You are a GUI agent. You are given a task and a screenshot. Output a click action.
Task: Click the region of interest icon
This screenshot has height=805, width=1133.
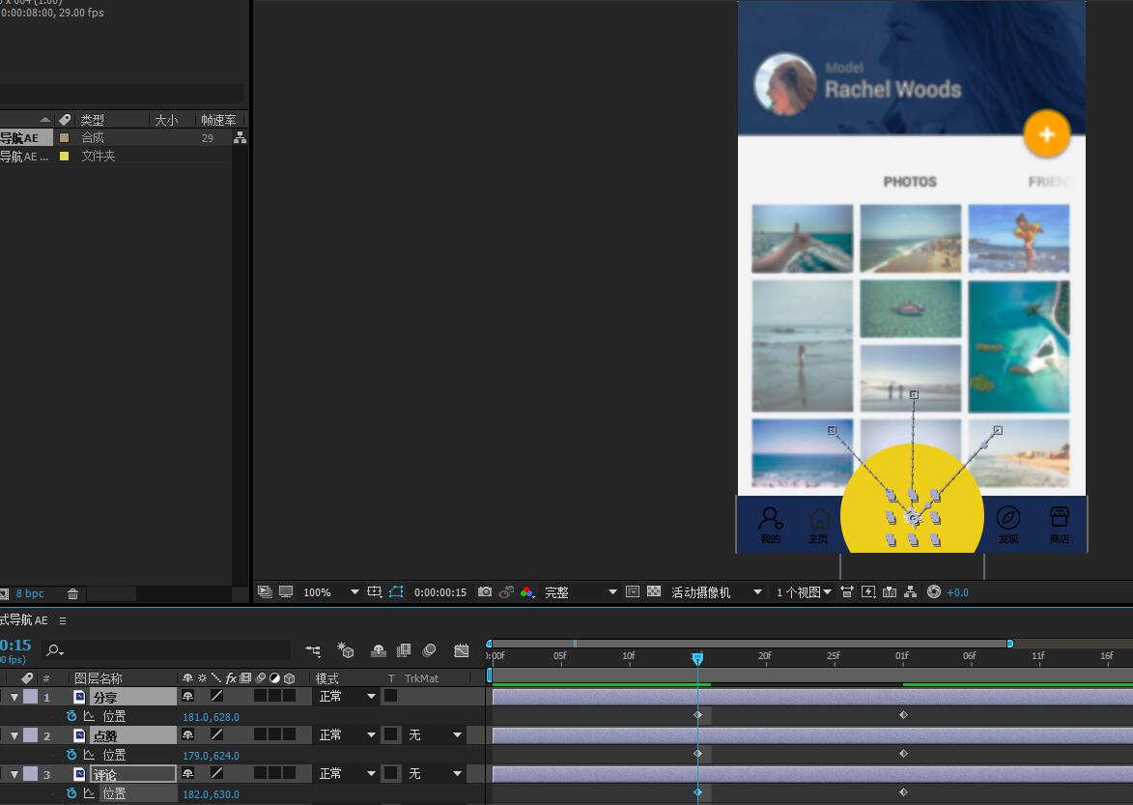coord(632,592)
